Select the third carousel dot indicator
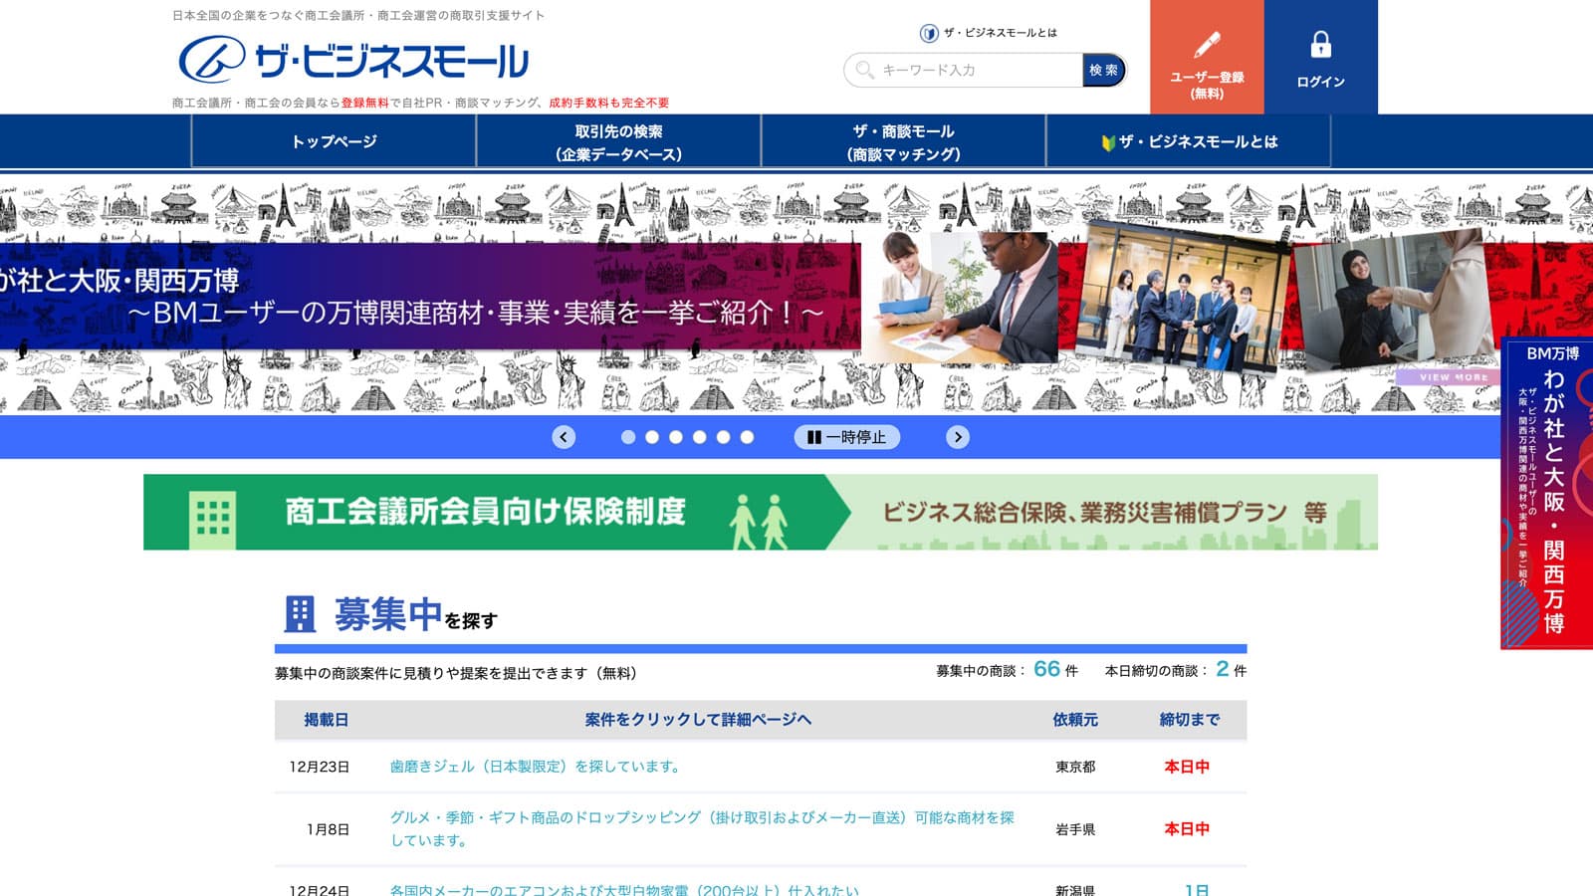Screen dimensions: 1593x896 pos(675,435)
